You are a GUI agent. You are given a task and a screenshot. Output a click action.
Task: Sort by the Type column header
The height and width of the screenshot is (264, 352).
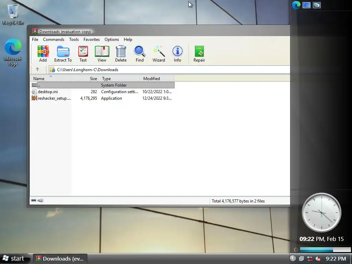[x=119, y=79]
